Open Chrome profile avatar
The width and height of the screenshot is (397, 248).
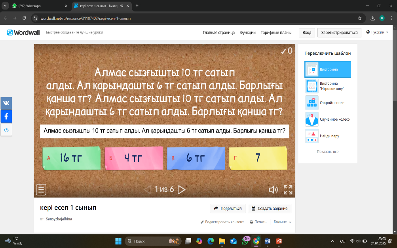[x=382, y=18]
